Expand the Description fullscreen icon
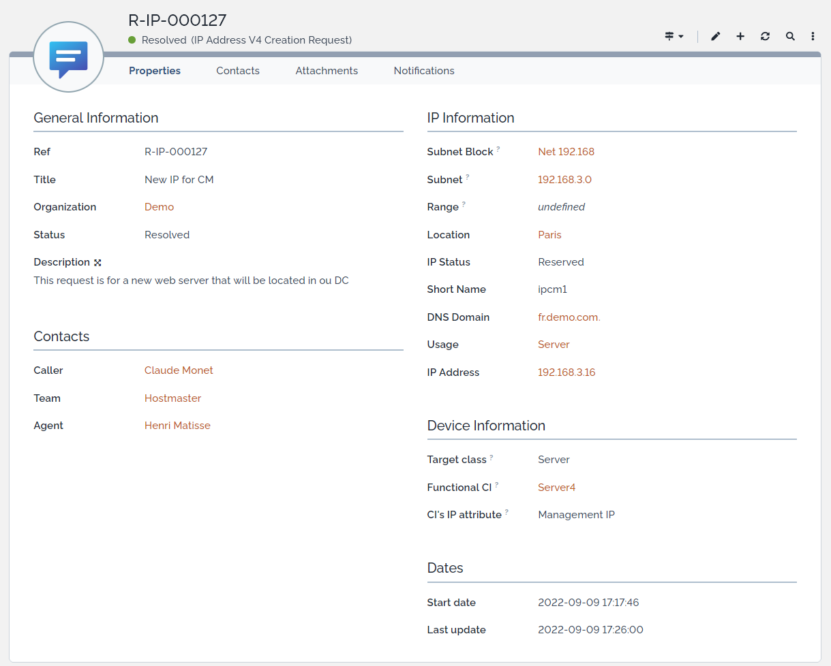The image size is (831, 666). [x=97, y=263]
